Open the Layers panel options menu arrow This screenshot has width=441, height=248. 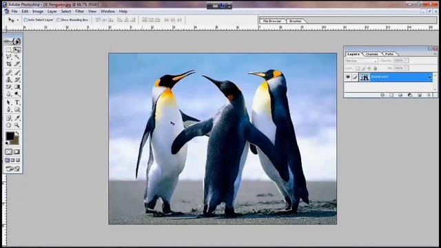[x=435, y=54]
